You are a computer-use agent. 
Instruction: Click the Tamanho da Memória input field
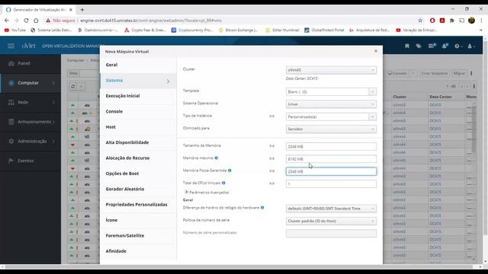tap(331, 146)
